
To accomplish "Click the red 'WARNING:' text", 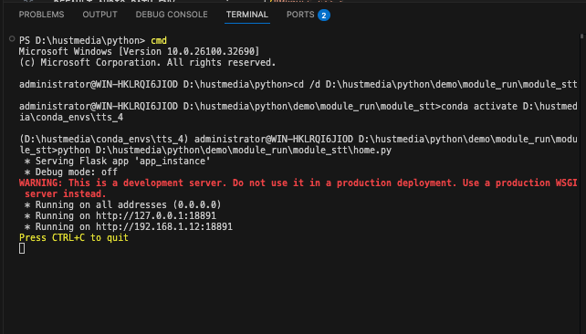I will (x=41, y=183).
